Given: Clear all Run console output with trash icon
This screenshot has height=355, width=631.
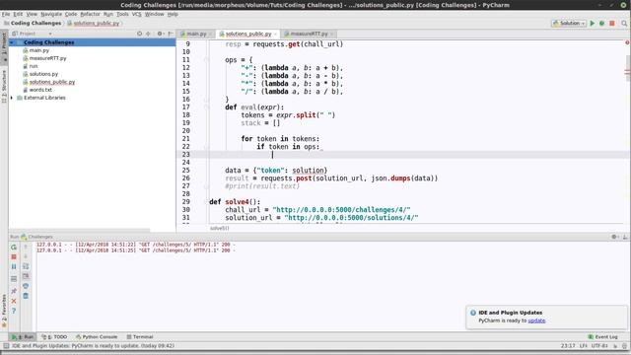Looking at the screenshot, I should click(x=26, y=296).
